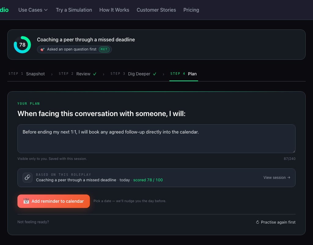The height and width of the screenshot is (245, 313).
Task: Click the chevron beside Use Cases
Action: pyautogui.click(x=46, y=10)
